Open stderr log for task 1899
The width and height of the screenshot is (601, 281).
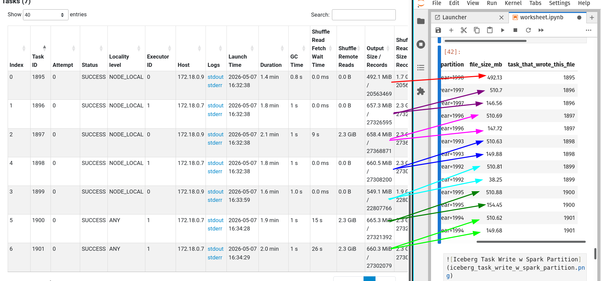click(215, 200)
